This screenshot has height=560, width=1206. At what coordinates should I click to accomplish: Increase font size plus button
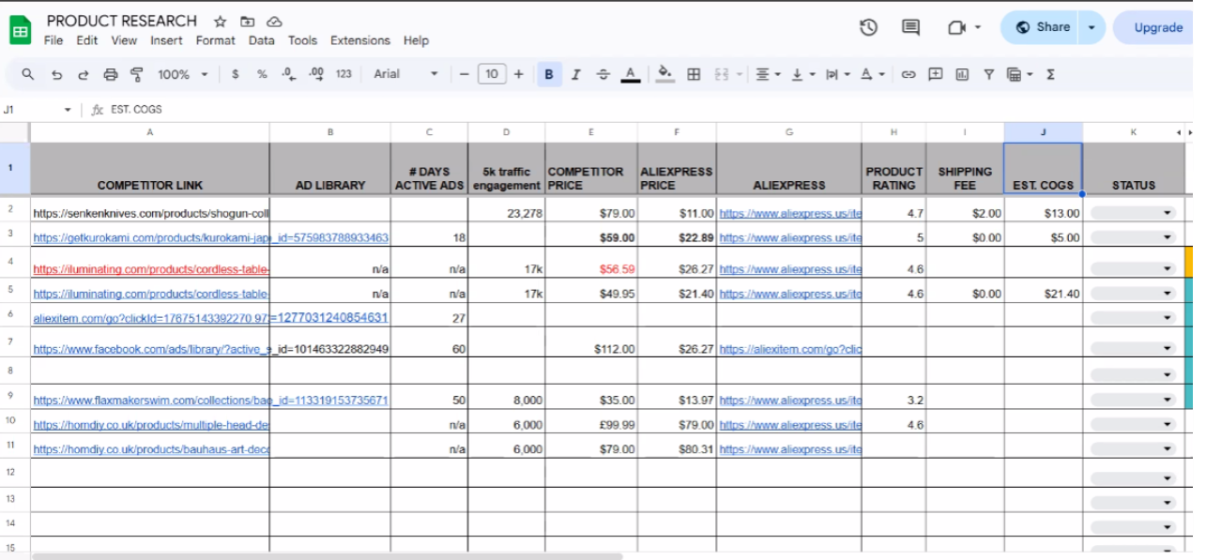point(518,74)
